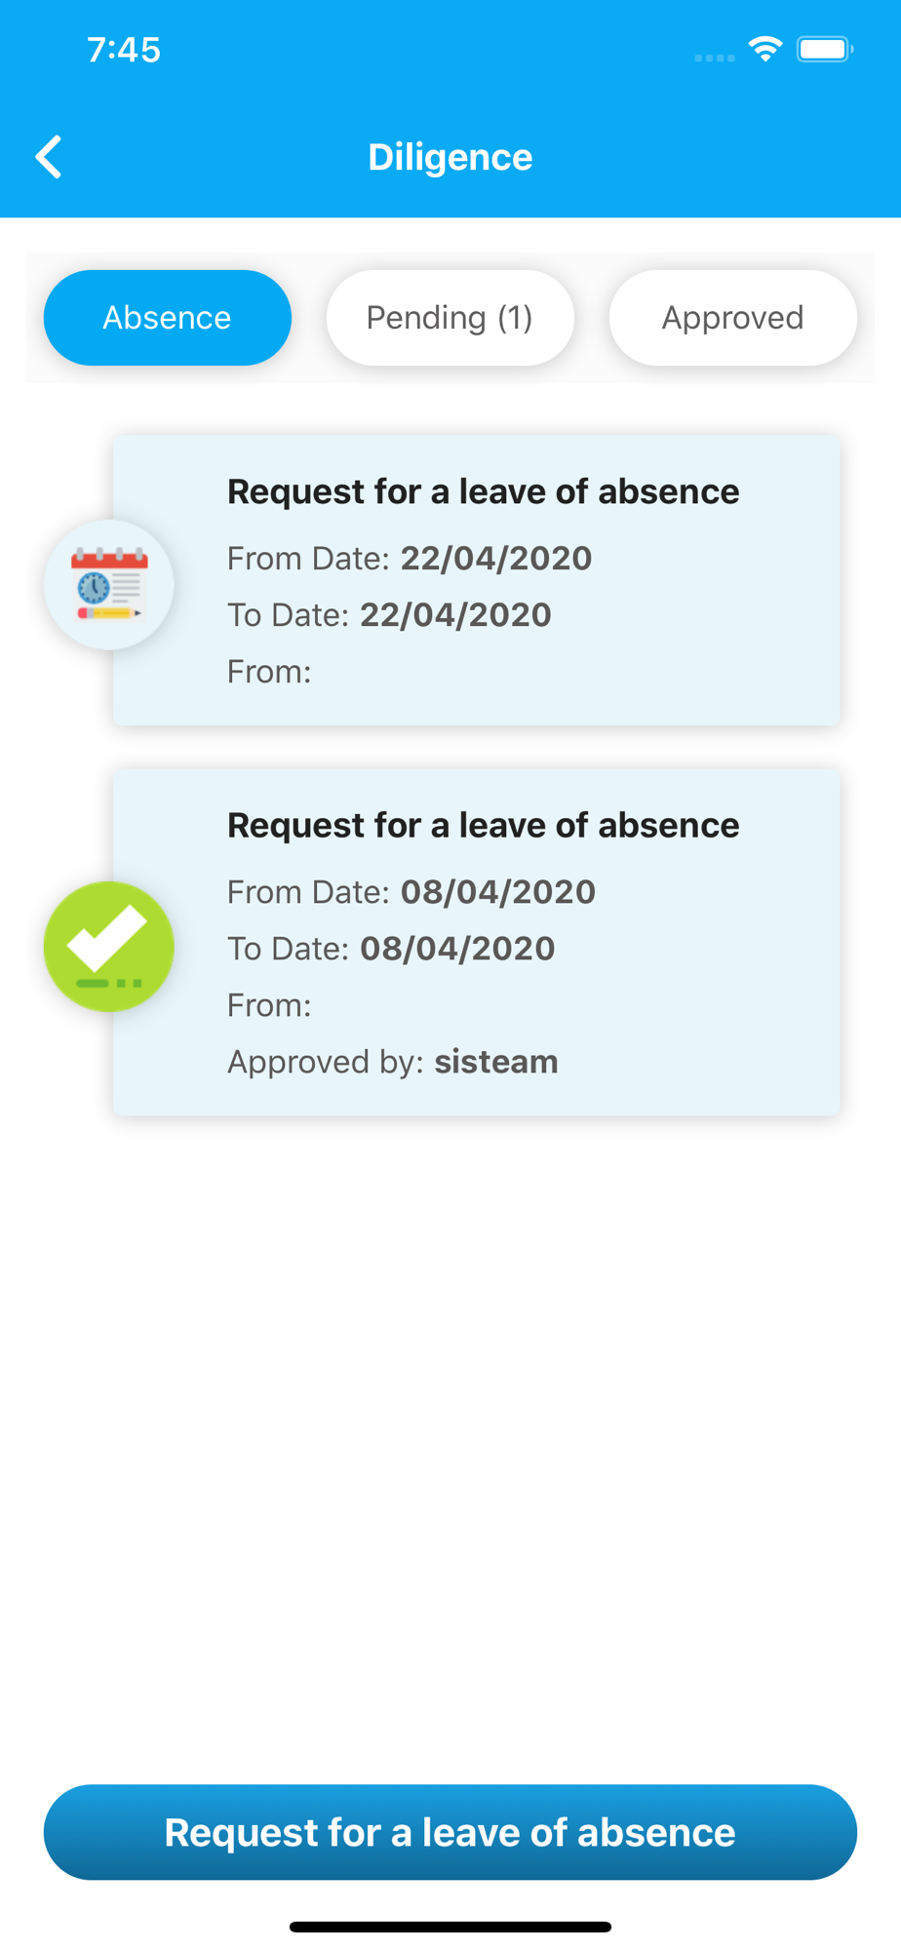
Task: Tap the battery indicator icon
Action: pyautogui.click(x=824, y=49)
